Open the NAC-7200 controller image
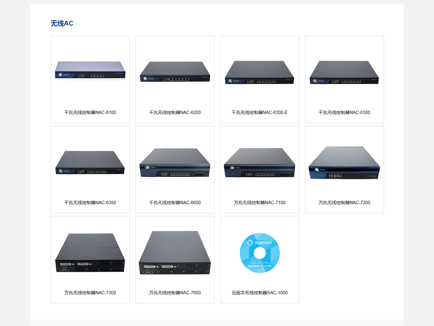Screen dimensions: 434x326 click(344, 163)
